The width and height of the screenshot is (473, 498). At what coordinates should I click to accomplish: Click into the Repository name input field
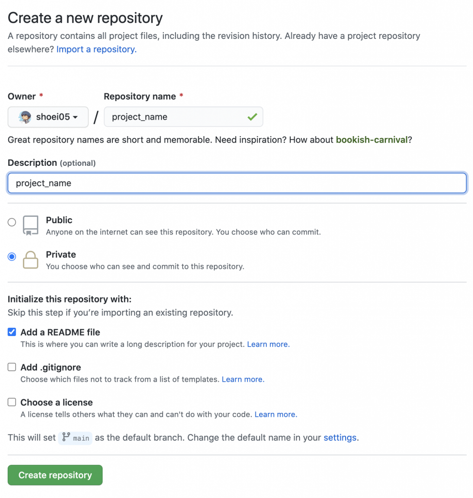coord(175,117)
